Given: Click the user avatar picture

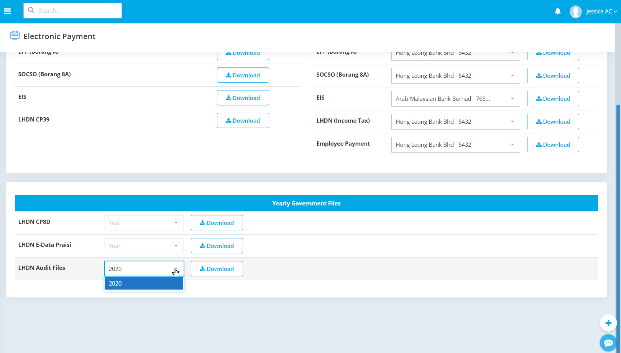Looking at the screenshot, I should tap(575, 11).
